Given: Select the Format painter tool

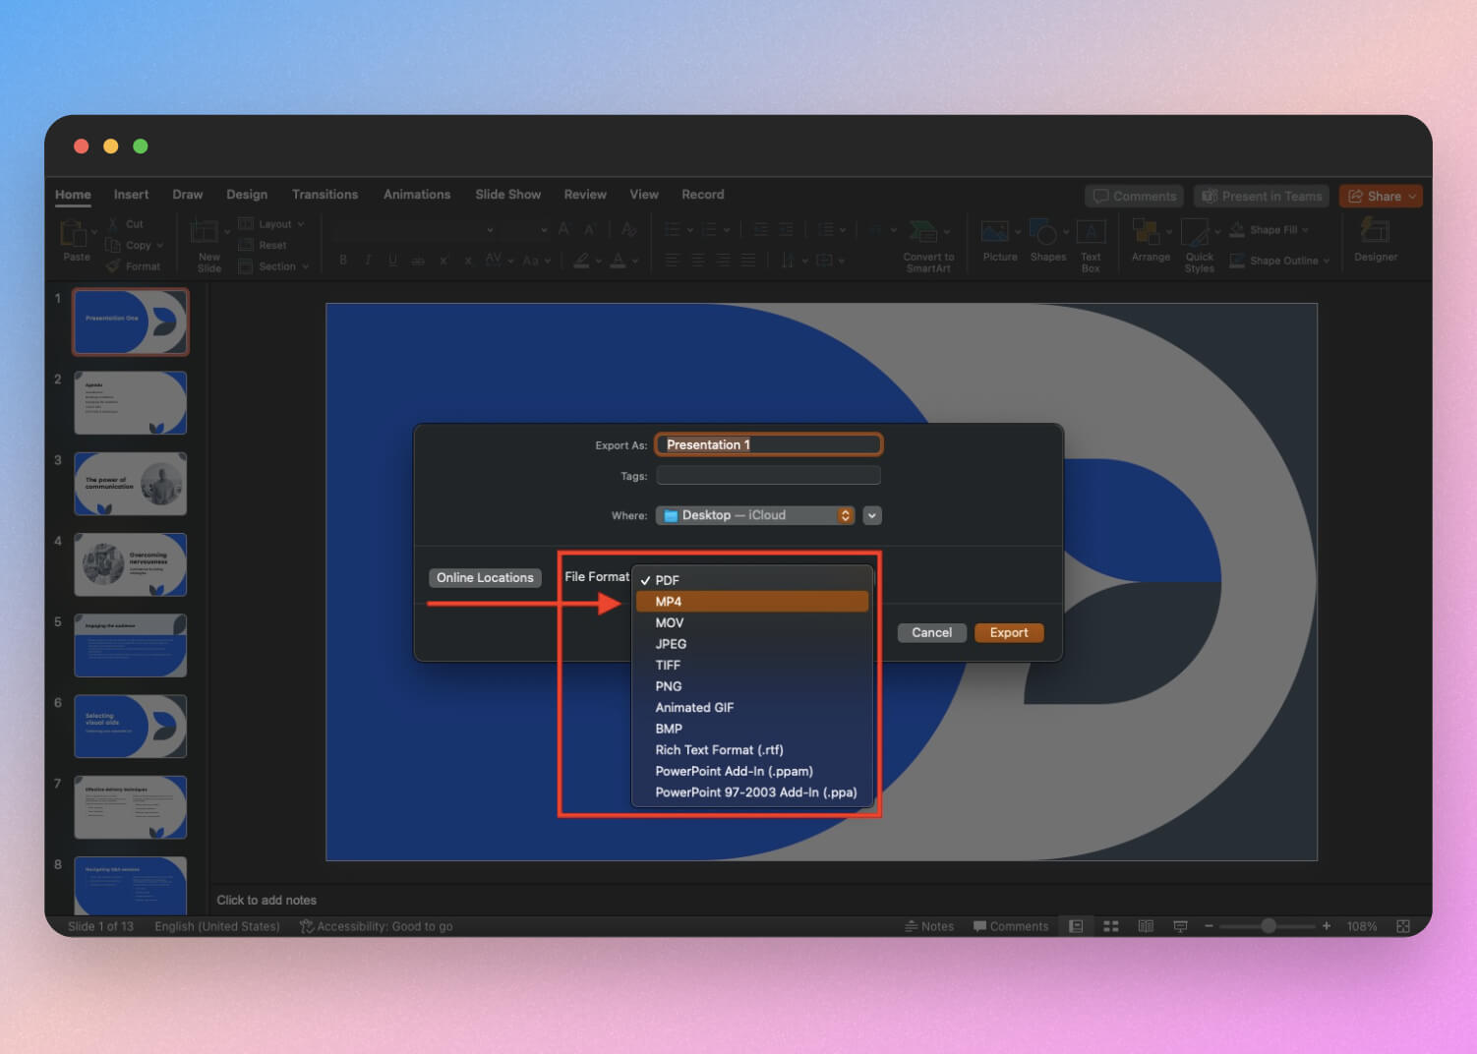Looking at the screenshot, I should click(136, 265).
